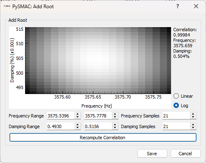Decrease Frequency Range minimum with down arrow

(x=78, y=117)
